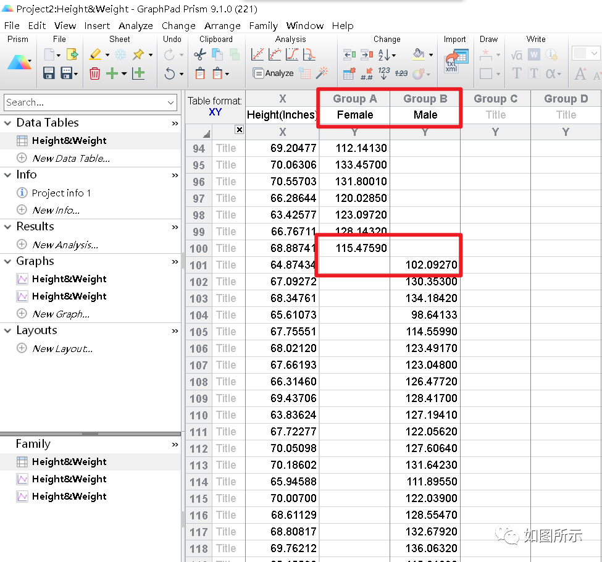Collapse the Results section
This screenshot has width=602, height=562.
[x=7, y=227]
